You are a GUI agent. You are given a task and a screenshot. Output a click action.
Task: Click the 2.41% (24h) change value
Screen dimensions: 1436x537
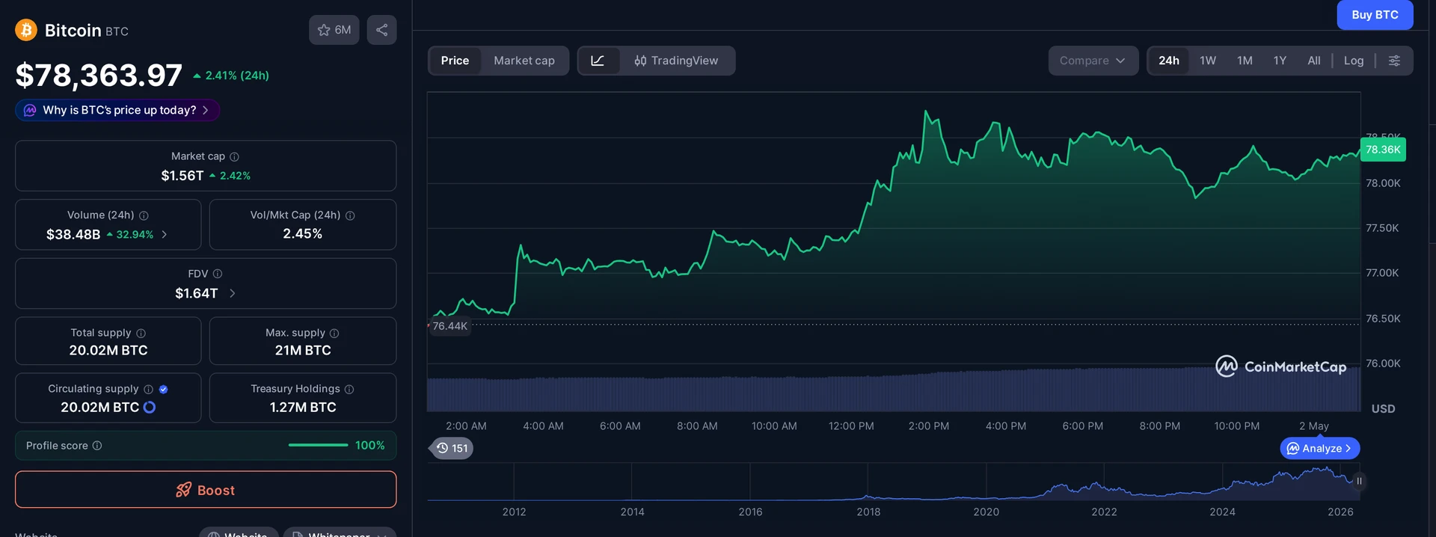pos(231,76)
